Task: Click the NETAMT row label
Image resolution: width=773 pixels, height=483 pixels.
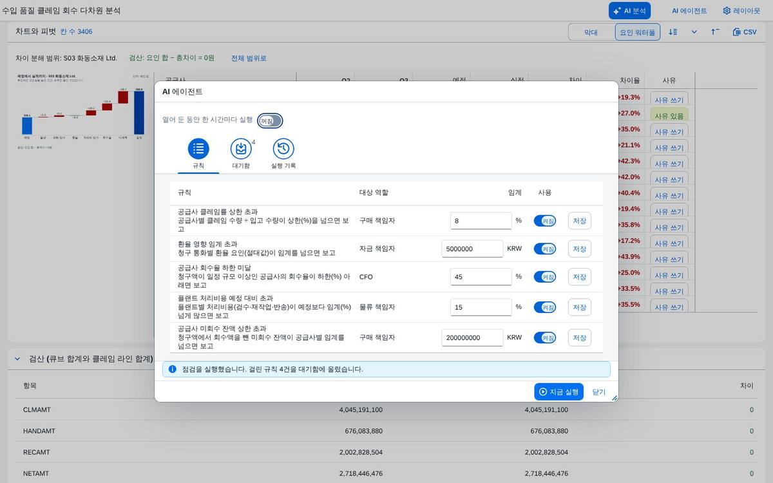Action: click(x=36, y=473)
